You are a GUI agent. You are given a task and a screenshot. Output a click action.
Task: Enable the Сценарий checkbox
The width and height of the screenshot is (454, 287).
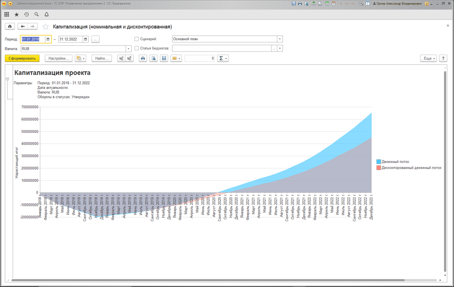click(136, 39)
